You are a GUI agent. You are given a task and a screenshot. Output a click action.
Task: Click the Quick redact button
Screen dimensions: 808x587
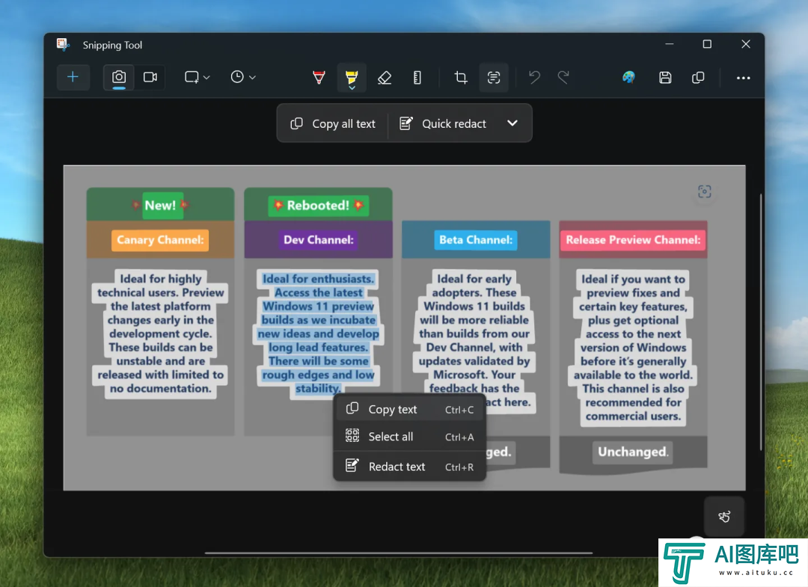[443, 123]
